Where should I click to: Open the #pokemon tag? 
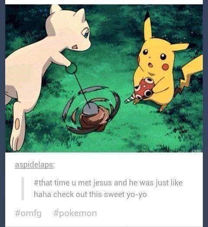click(x=75, y=213)
